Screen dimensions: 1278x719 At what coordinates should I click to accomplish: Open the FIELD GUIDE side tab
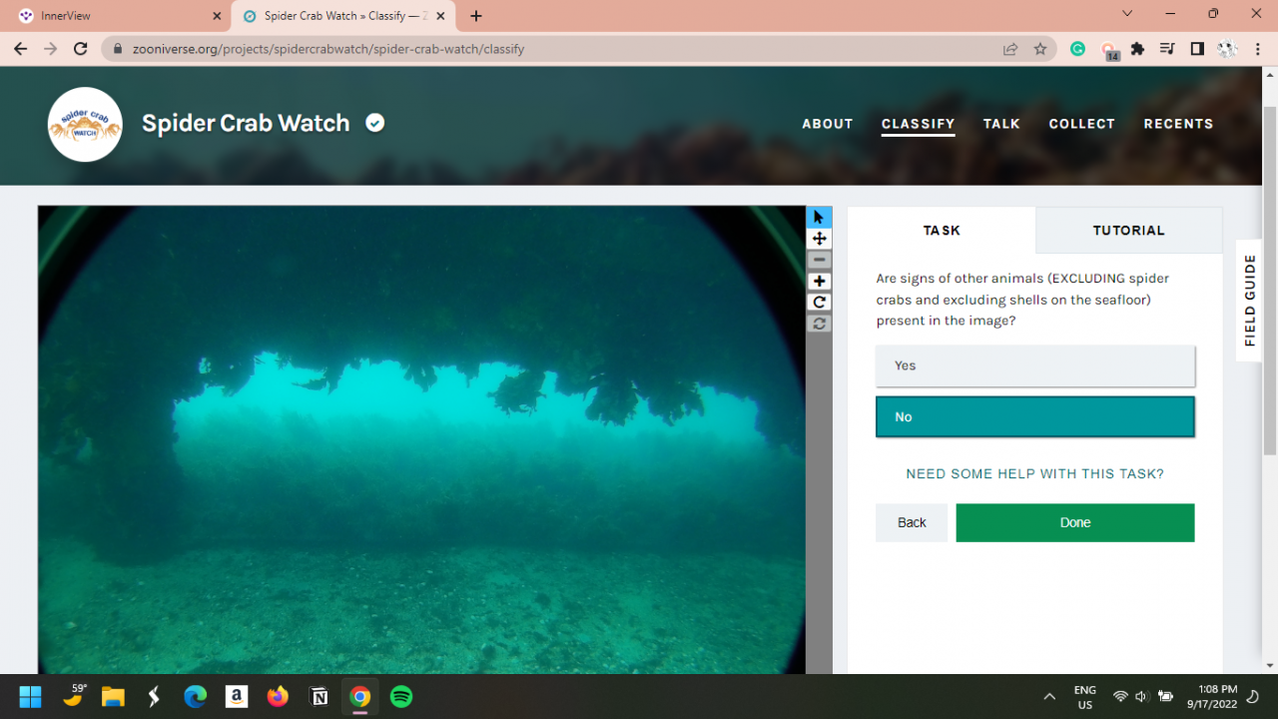[x=1249, y=300]
